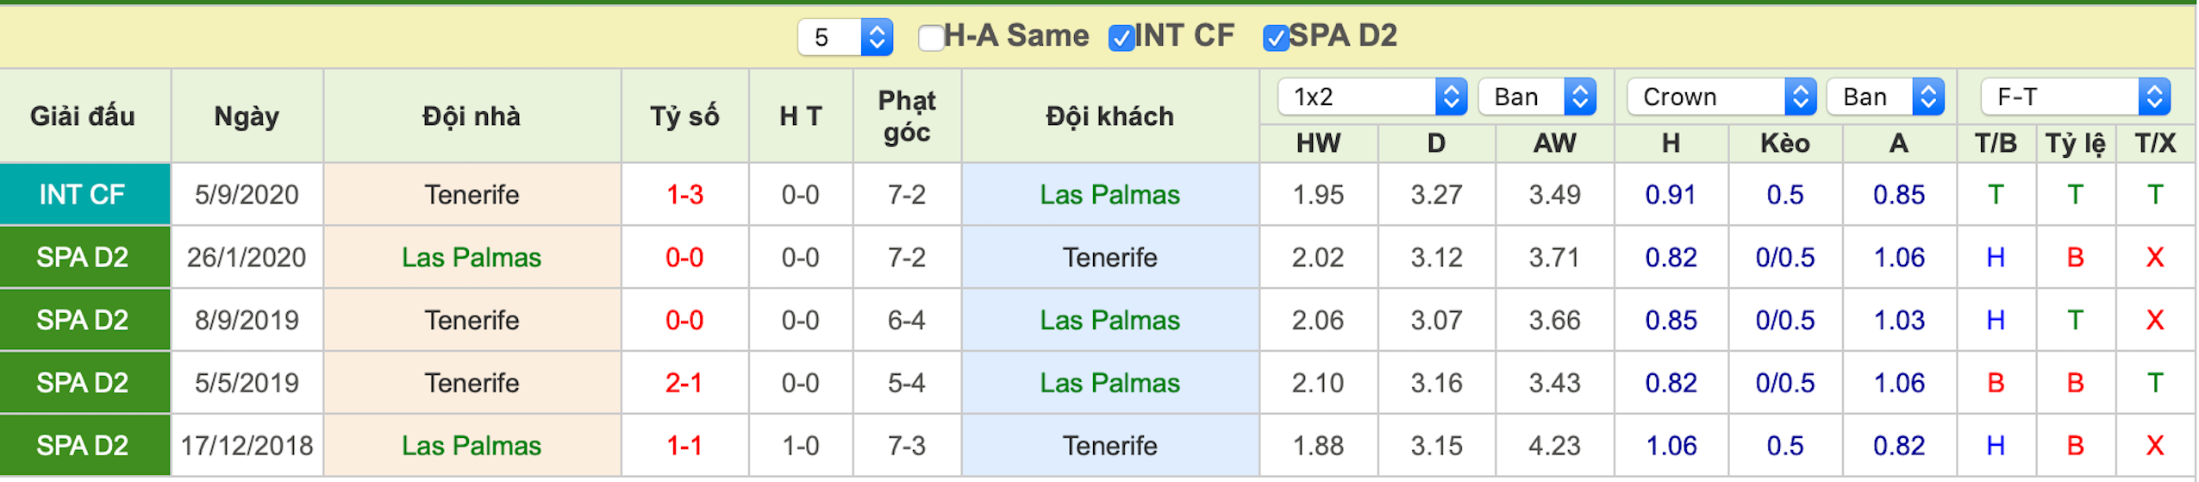The height and width of the screenshot is (482, 2199).
Task: Click the Kèo column header
Action: [x=1784, y=143]
